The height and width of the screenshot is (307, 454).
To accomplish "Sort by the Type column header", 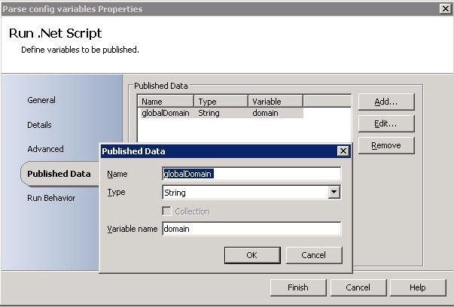I will pos(221,102).
